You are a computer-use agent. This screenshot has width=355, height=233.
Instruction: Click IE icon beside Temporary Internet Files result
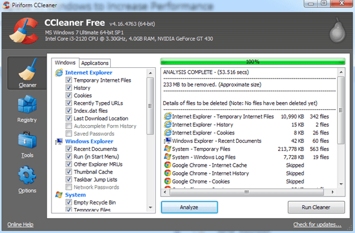click(167, 117)
